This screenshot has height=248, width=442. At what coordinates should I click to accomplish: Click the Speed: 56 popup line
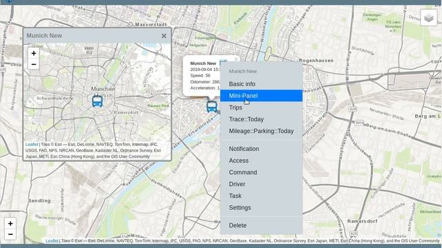[x=200, y=76]
